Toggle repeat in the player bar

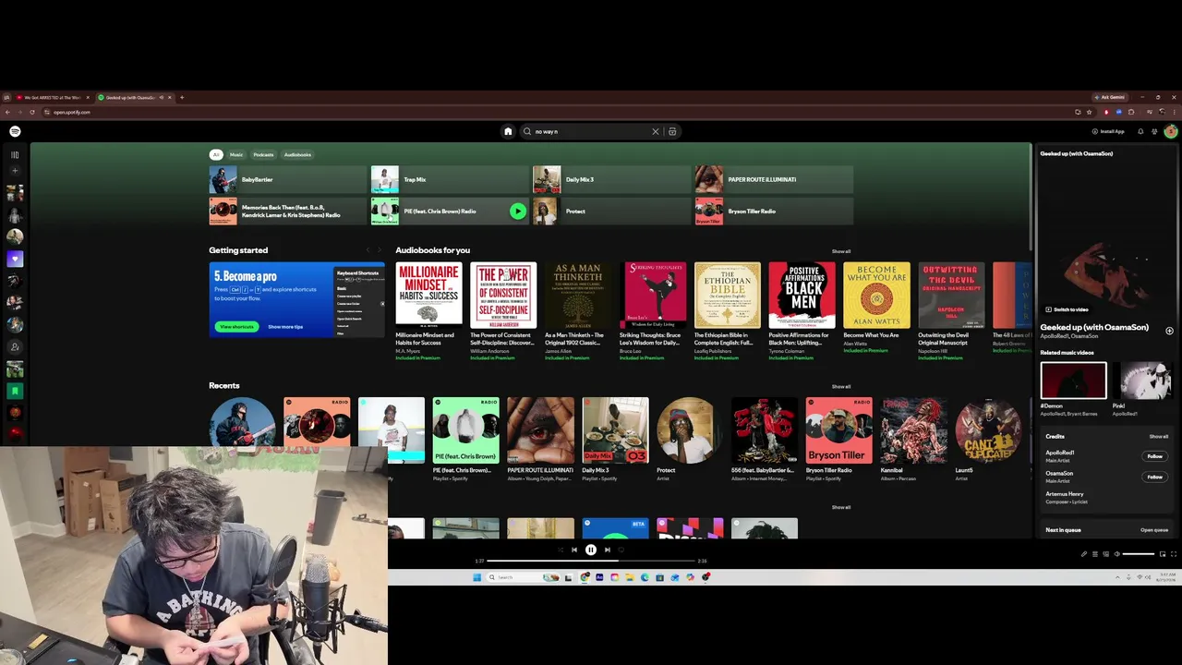(621, 550)
